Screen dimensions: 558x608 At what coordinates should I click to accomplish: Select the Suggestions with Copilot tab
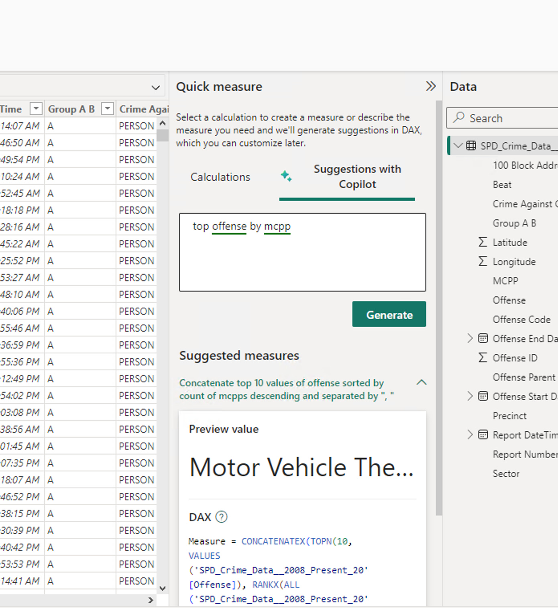point(357,177)
